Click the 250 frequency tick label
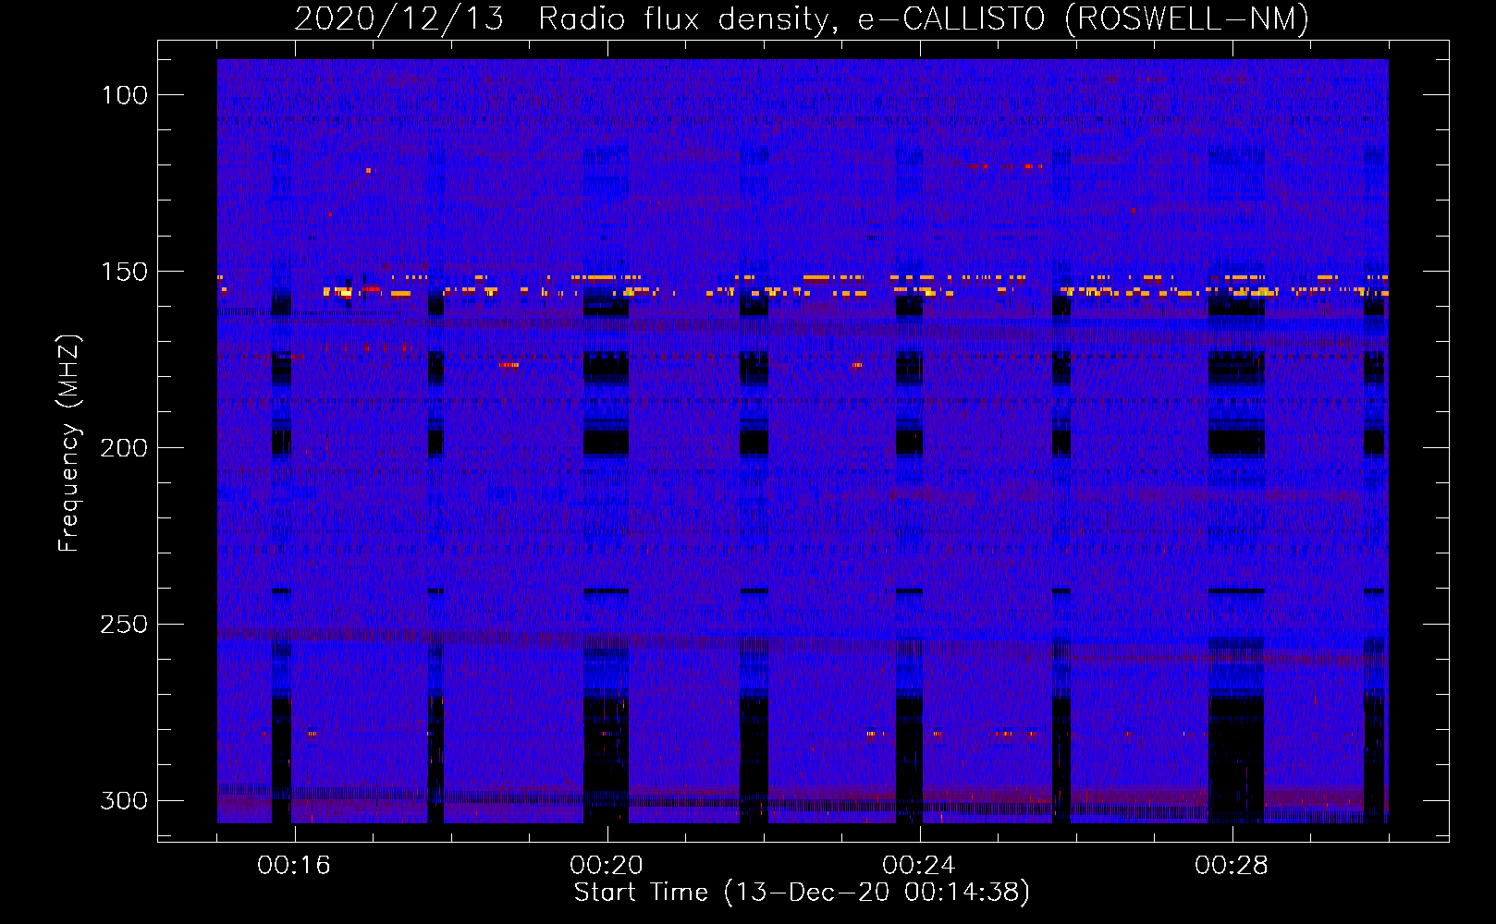Image resolution: width=1496 pixels, height=924 pixels. coord(123,625)
